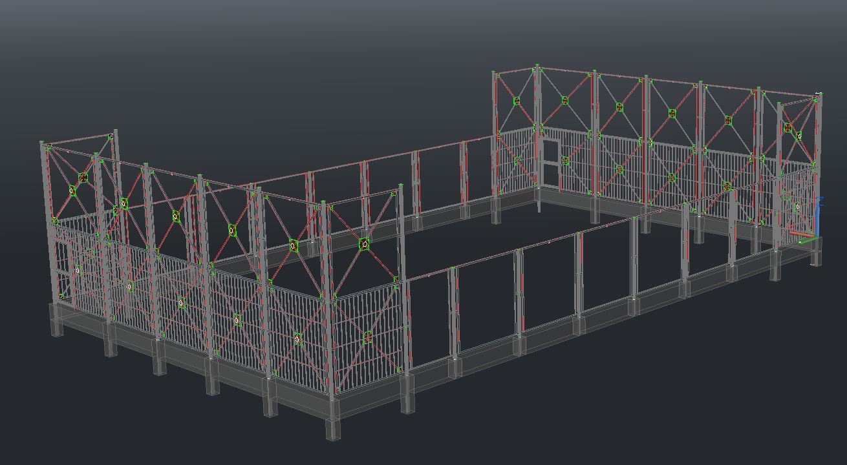Click the top of the far-left corner post
This screenshot has width=847, height=465.
[x=43, y=145]
